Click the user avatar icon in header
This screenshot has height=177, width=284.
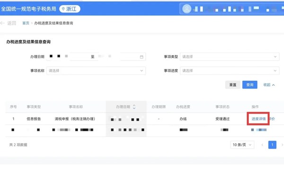(187, 9)
